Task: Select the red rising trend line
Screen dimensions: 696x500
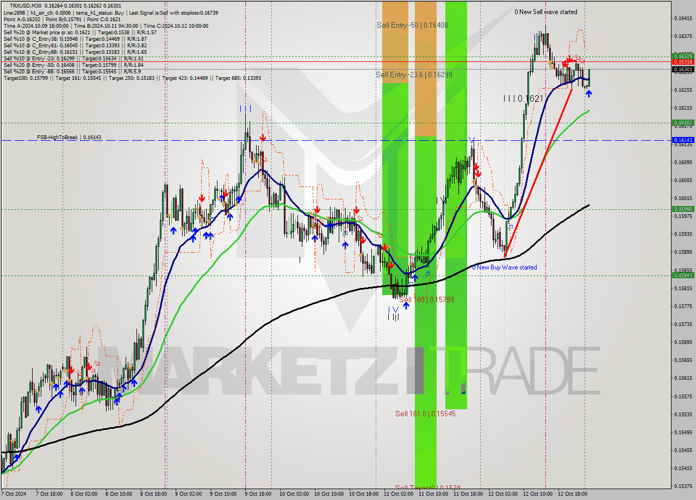Action: click(x=538, y=173)
